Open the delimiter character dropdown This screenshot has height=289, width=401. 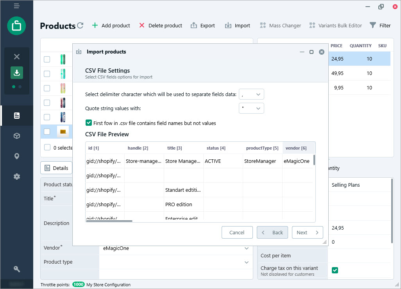[251, 94]
